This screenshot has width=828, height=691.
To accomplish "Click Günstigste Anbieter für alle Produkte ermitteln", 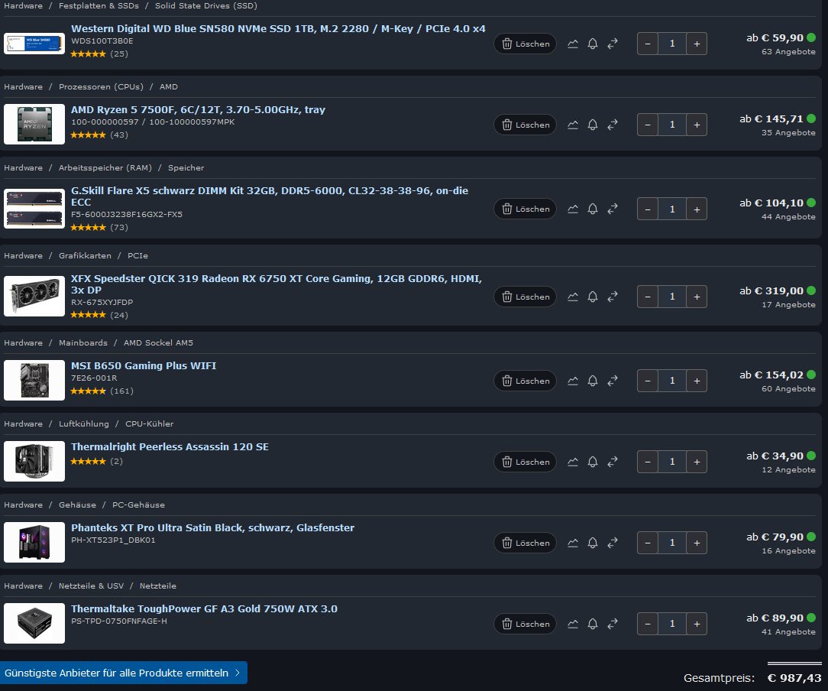I will tap(123, 673).
